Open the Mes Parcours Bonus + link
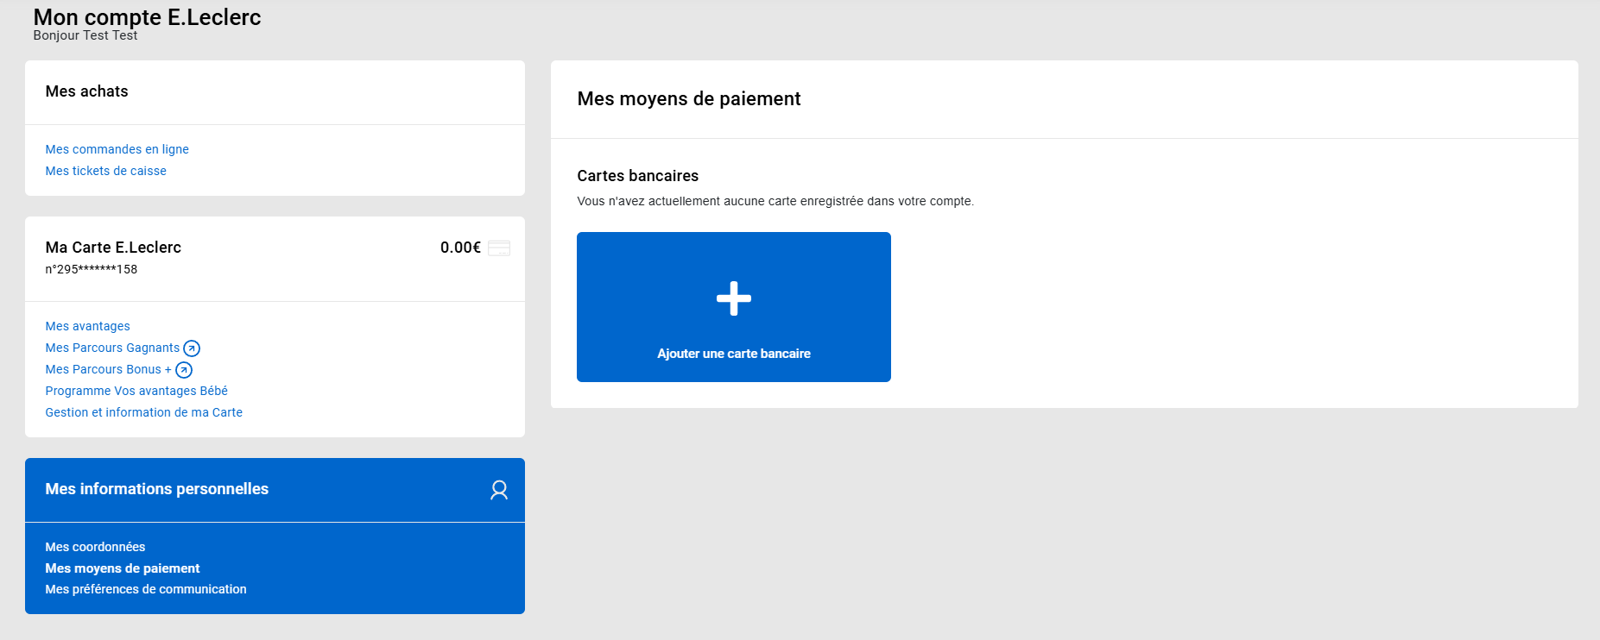The image size is (1600, 640). tap(109, 369)
